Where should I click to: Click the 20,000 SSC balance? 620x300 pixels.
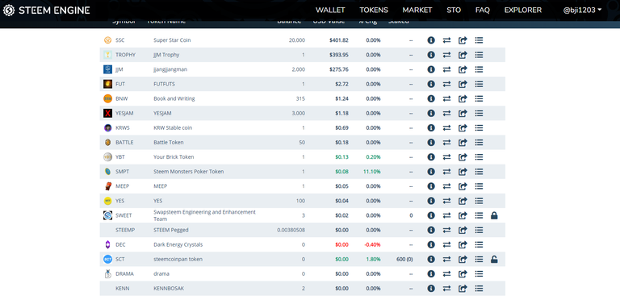point(297,40)
